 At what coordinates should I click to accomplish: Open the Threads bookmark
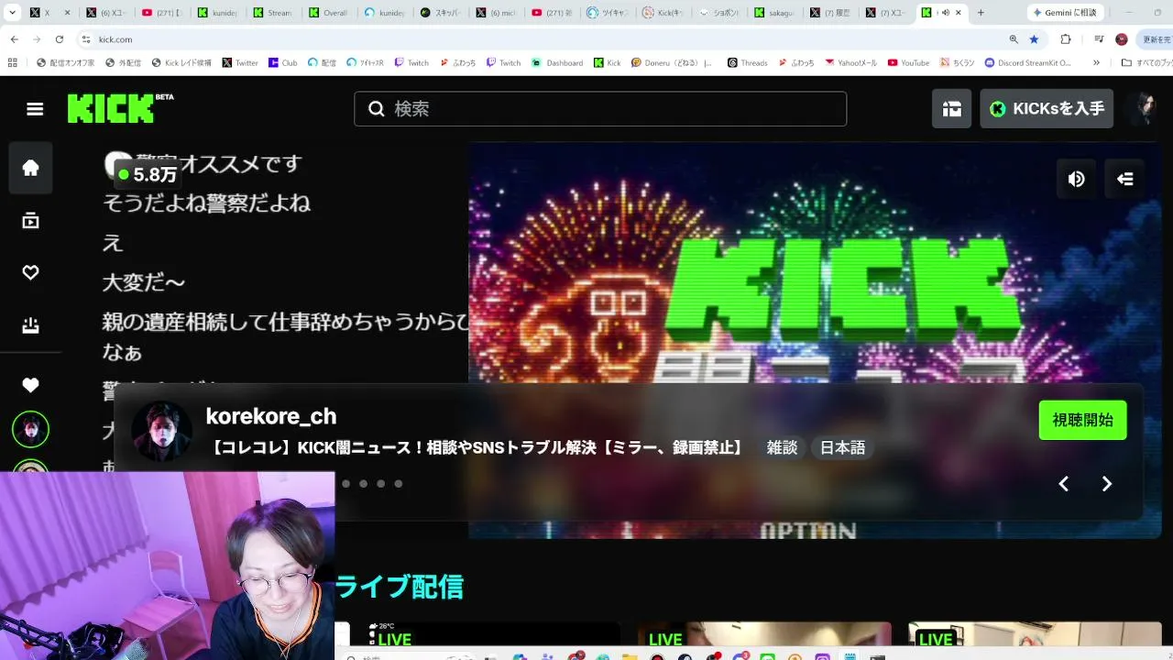click(x=747, y=63)
